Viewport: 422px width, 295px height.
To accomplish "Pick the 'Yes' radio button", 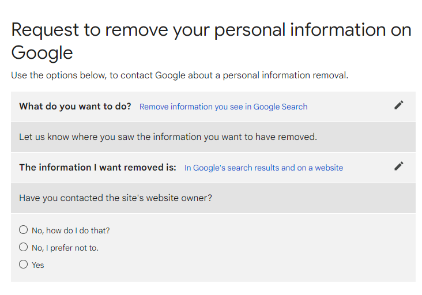I will click(23, 264).
